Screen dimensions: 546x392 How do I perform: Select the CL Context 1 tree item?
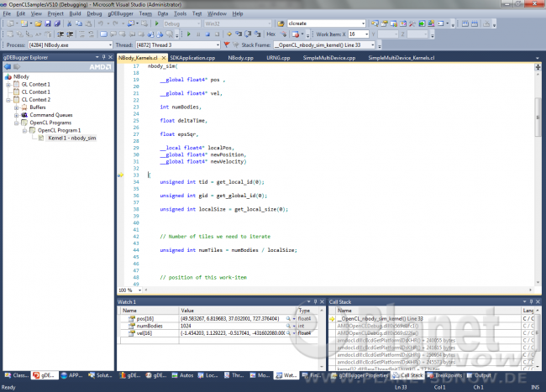(x=35, y=92)
